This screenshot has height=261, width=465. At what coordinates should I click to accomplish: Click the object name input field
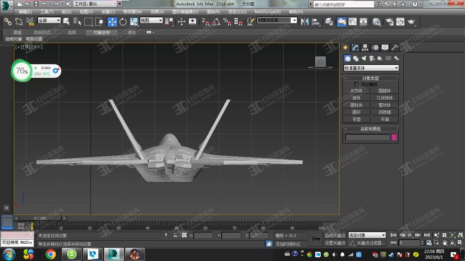click(367, 137)
